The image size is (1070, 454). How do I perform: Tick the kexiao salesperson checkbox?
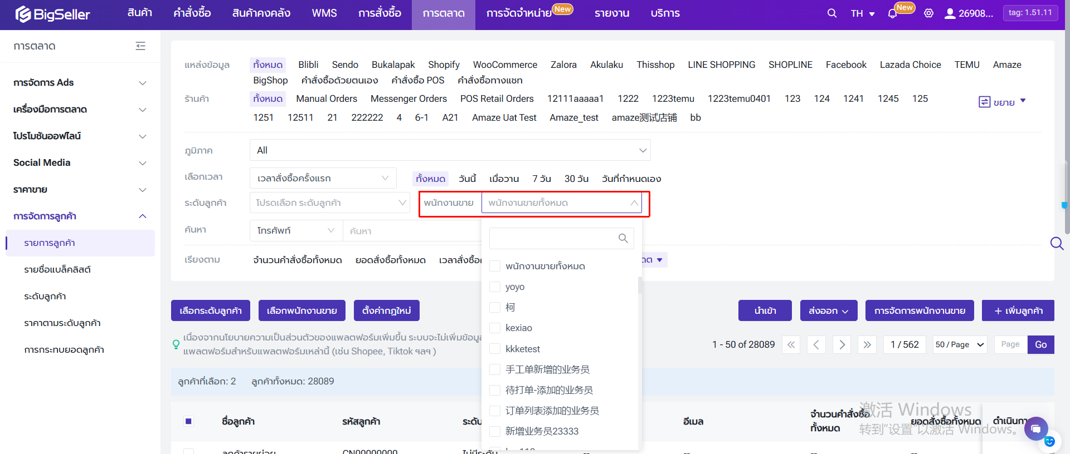(494, 328)
